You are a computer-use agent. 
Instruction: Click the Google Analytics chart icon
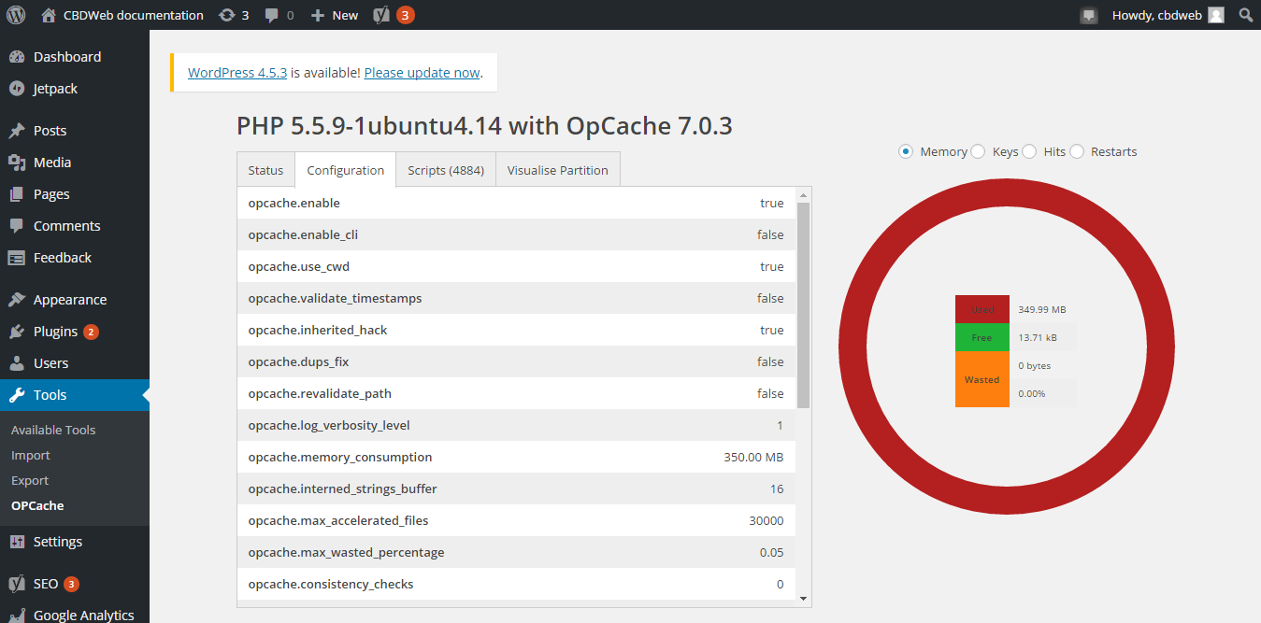point(17,614)
